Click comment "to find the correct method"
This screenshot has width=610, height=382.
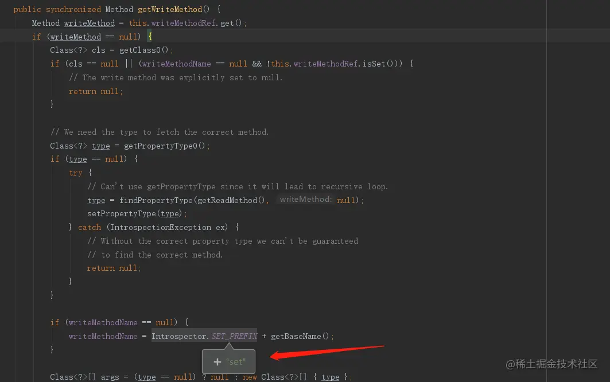(x=155, y=255)
